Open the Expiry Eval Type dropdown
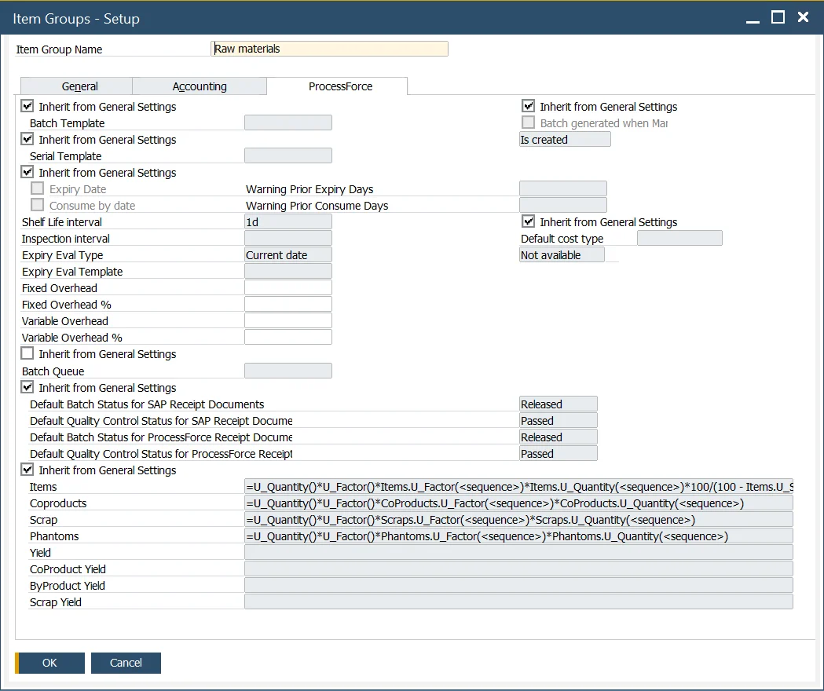The height and width of the screenshot is (691, 824). (288, 255)
